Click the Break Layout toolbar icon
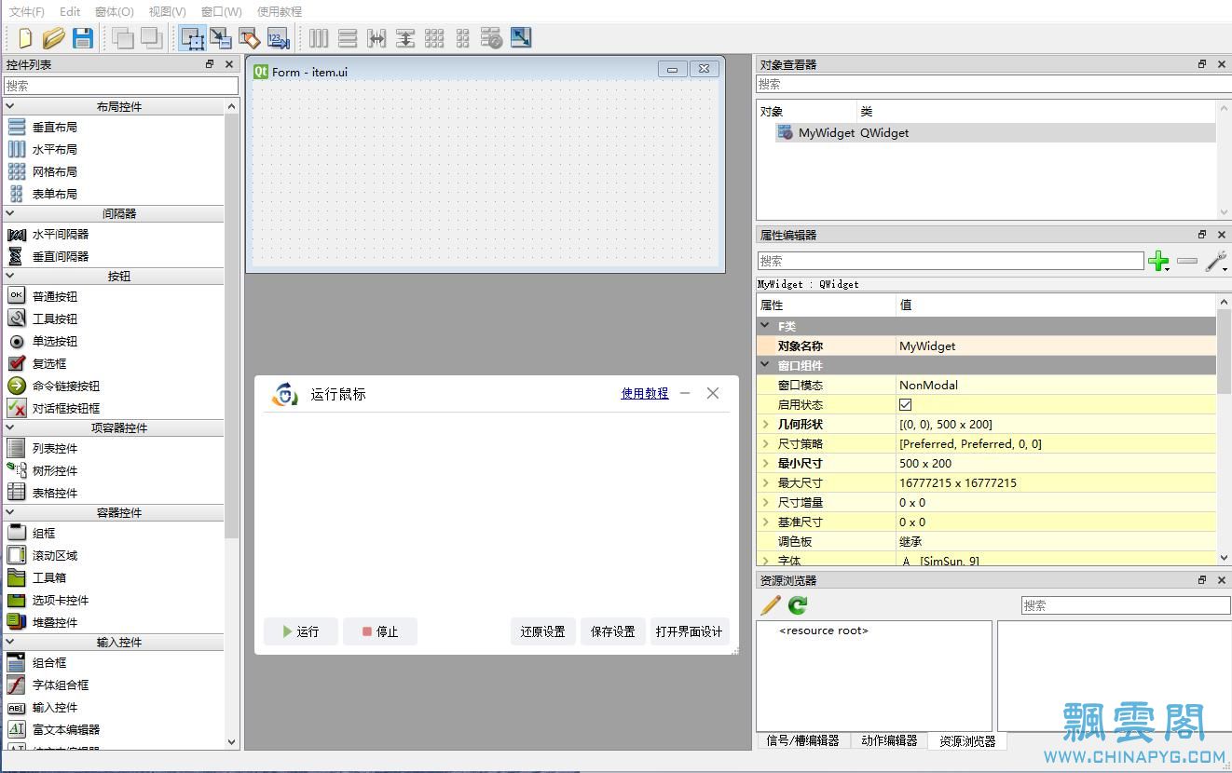Image resolution: width=1232 pixels, height=773 pixels. point(492,38)
